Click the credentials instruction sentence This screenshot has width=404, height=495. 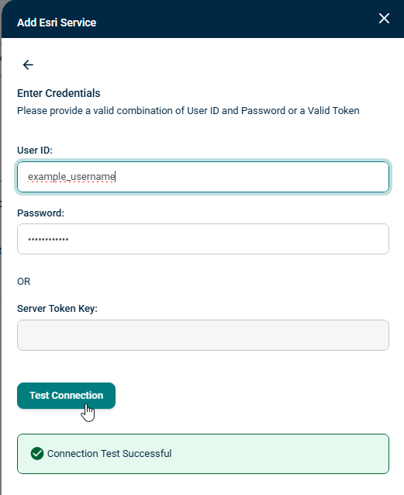(188, 111)
